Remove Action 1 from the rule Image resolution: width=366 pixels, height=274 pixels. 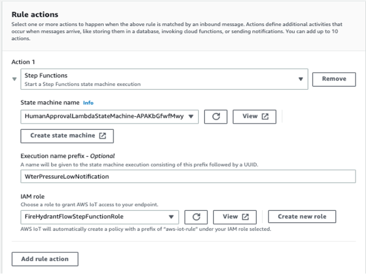(334, 79)
